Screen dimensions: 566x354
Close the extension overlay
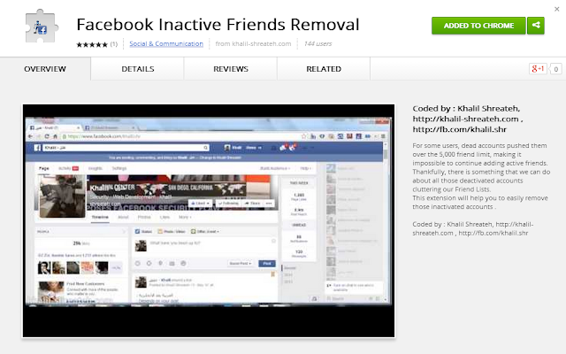coord(556,9)
